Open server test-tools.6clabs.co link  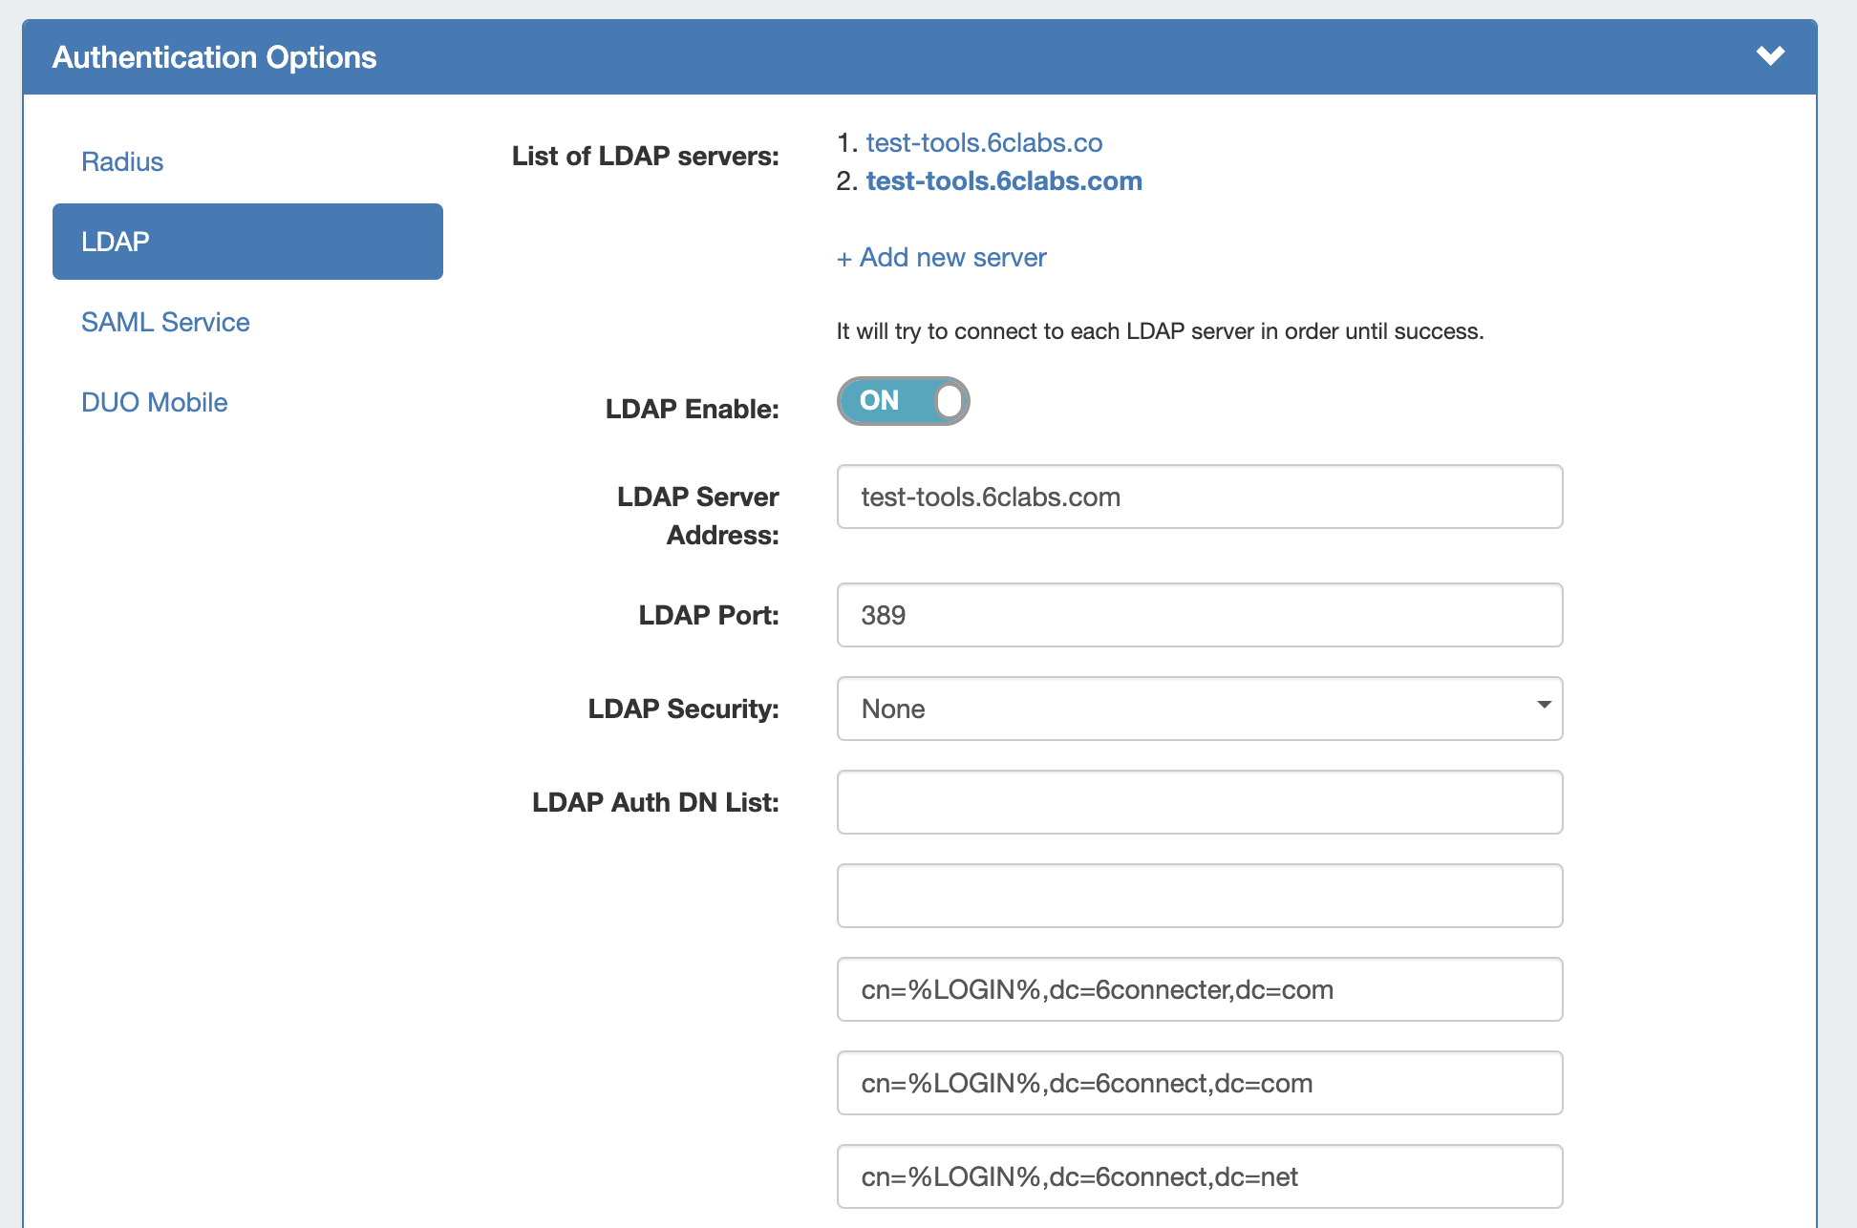pyautogui.click(x=984, y=142)
